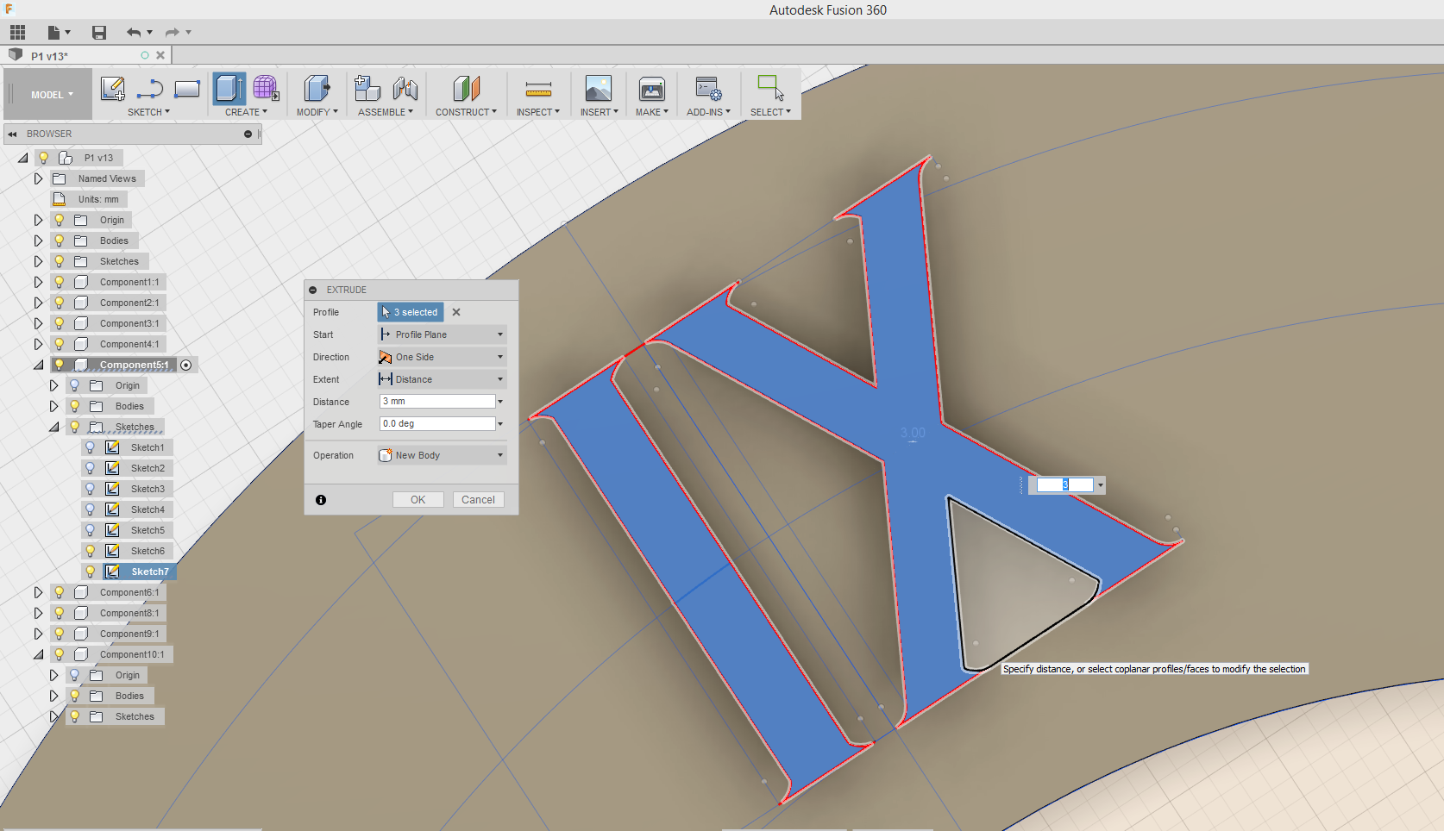The image size is (1444, 831).
Task: Activate Component5:1 radio button
Action: click(186, 366)
